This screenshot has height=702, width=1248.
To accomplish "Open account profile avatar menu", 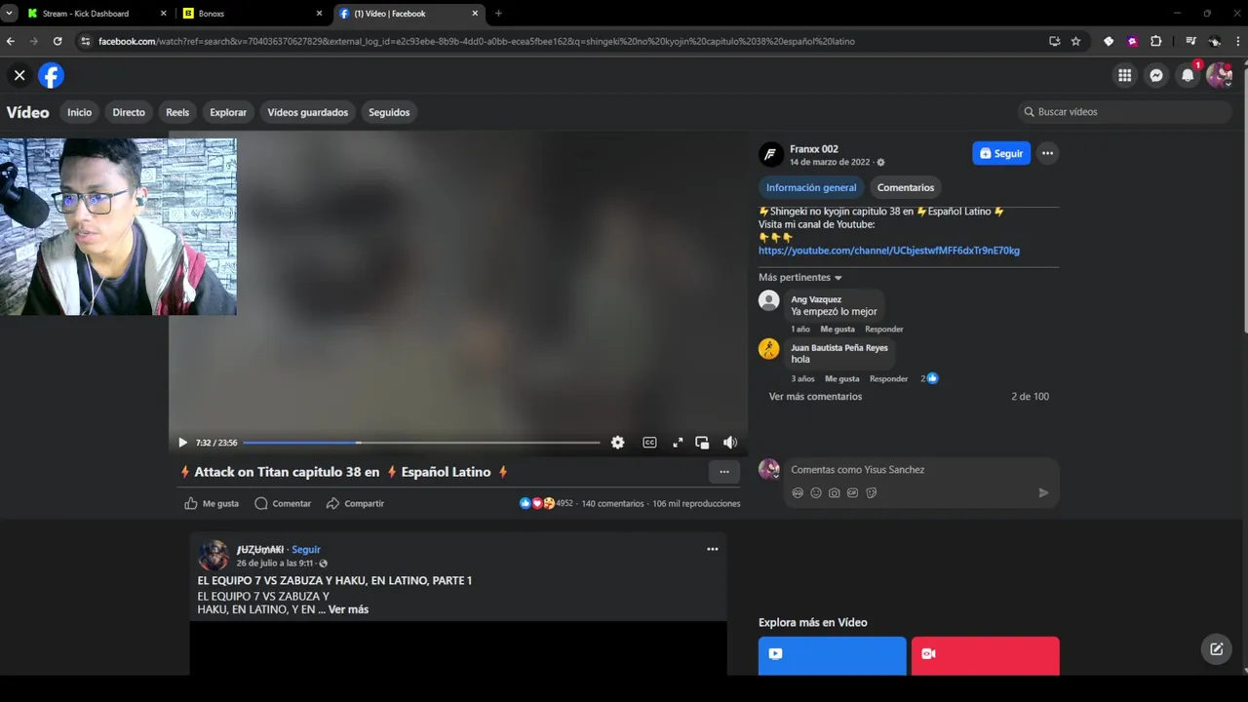I will (1219, 75).
